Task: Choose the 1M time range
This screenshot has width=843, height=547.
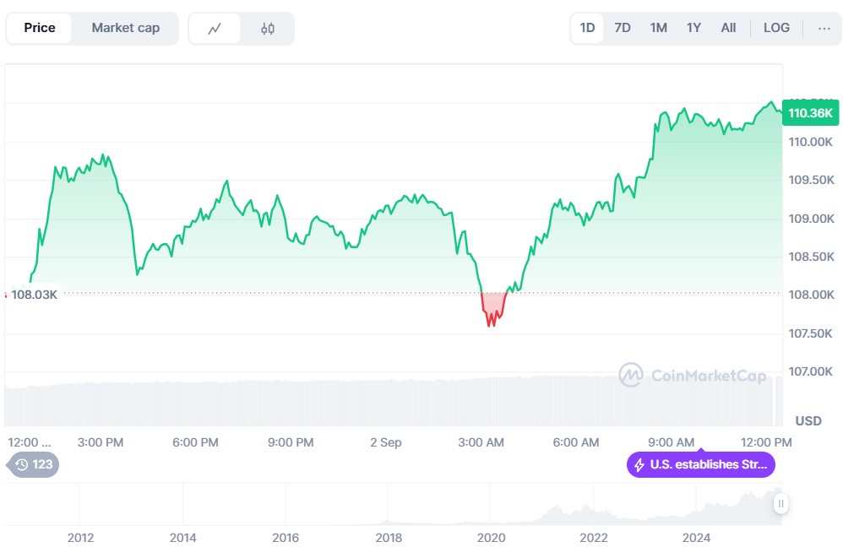Action: pyautogui.click(x=658, y=28)
